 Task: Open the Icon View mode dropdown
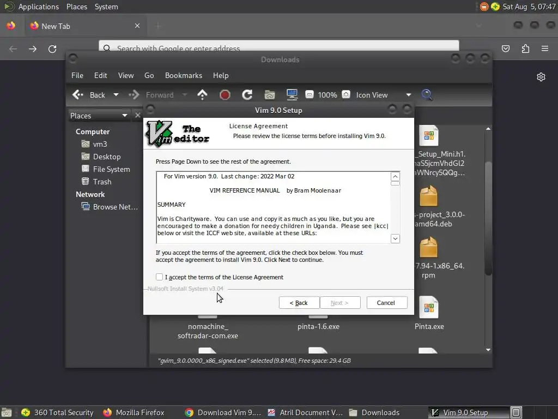click(x=384, y=95)
